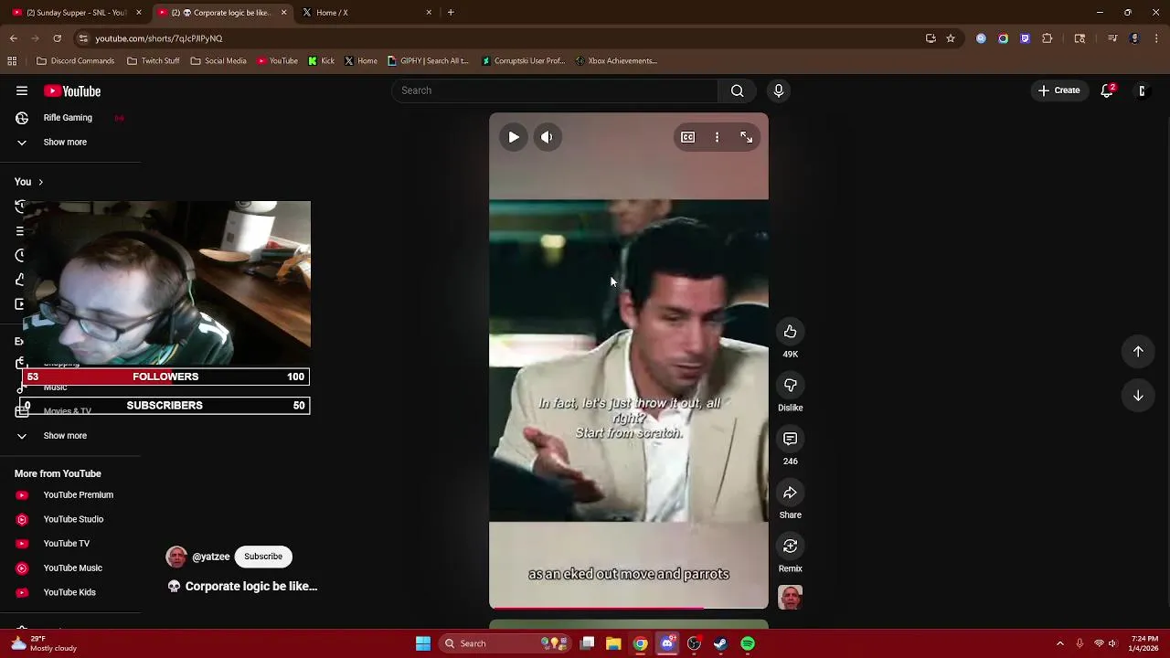This screenshot has height=658, width=1170.
Task: Open the Create menu
Action: [1059, 90]
